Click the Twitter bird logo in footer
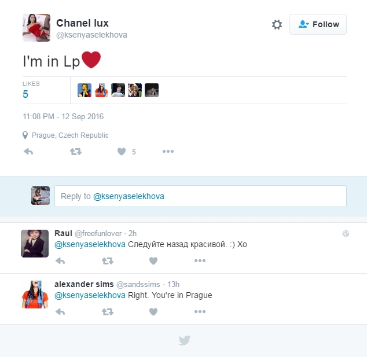Image resolution: width=367 pixels, height=357 pixels. tap(184, 340)
